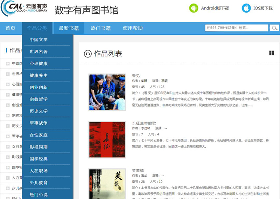Click the magnifier search button
Viewport: 280px width, 199px height.
pos(274,28)
